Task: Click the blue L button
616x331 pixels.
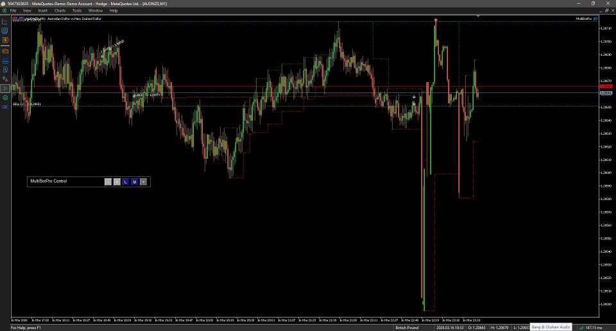Action: tap(126, 182)
